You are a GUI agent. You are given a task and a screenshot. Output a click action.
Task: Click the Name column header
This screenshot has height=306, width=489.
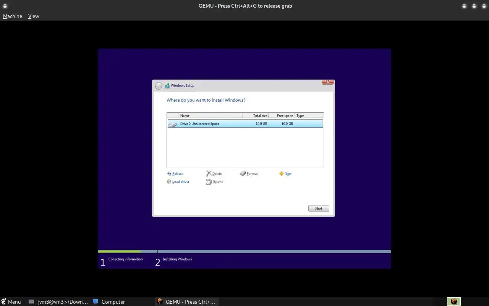(210, 116)
